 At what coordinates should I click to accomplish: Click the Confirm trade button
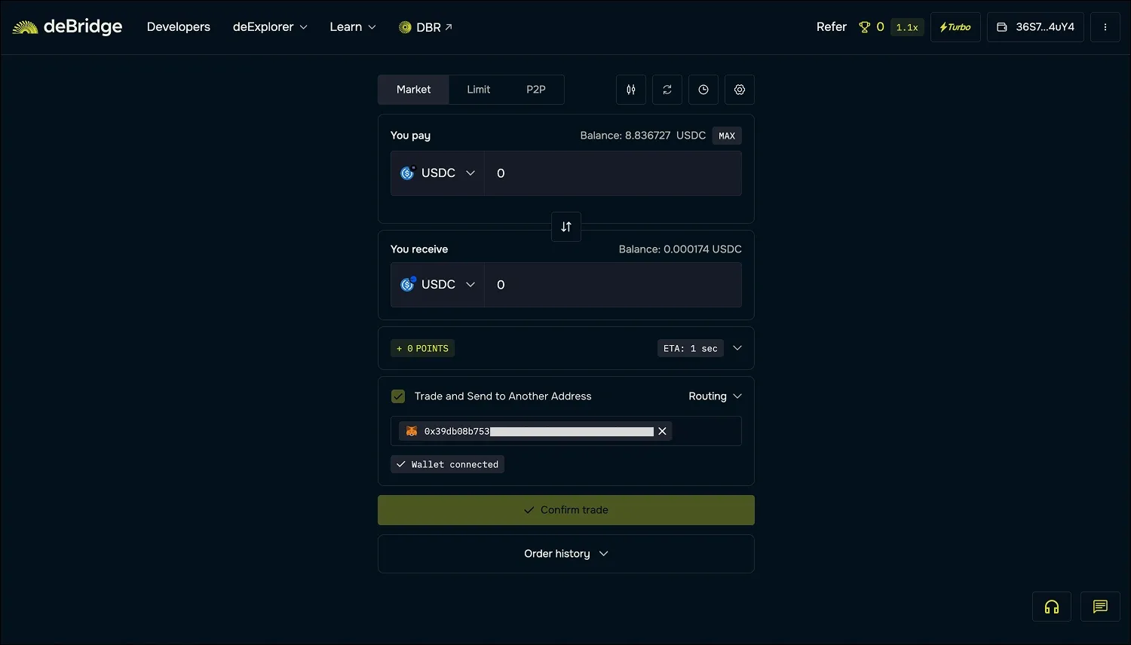[566, 510]
